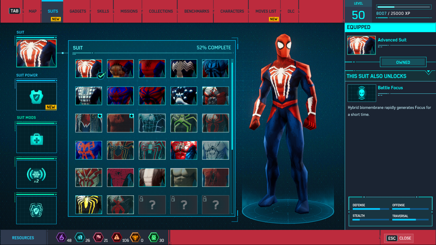Select the red-armored white suit thumbnail

215,96
